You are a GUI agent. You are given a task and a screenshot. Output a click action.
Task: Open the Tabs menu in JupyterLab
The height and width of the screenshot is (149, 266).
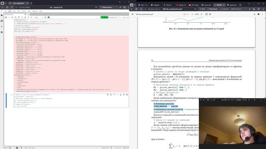point(29,11)
